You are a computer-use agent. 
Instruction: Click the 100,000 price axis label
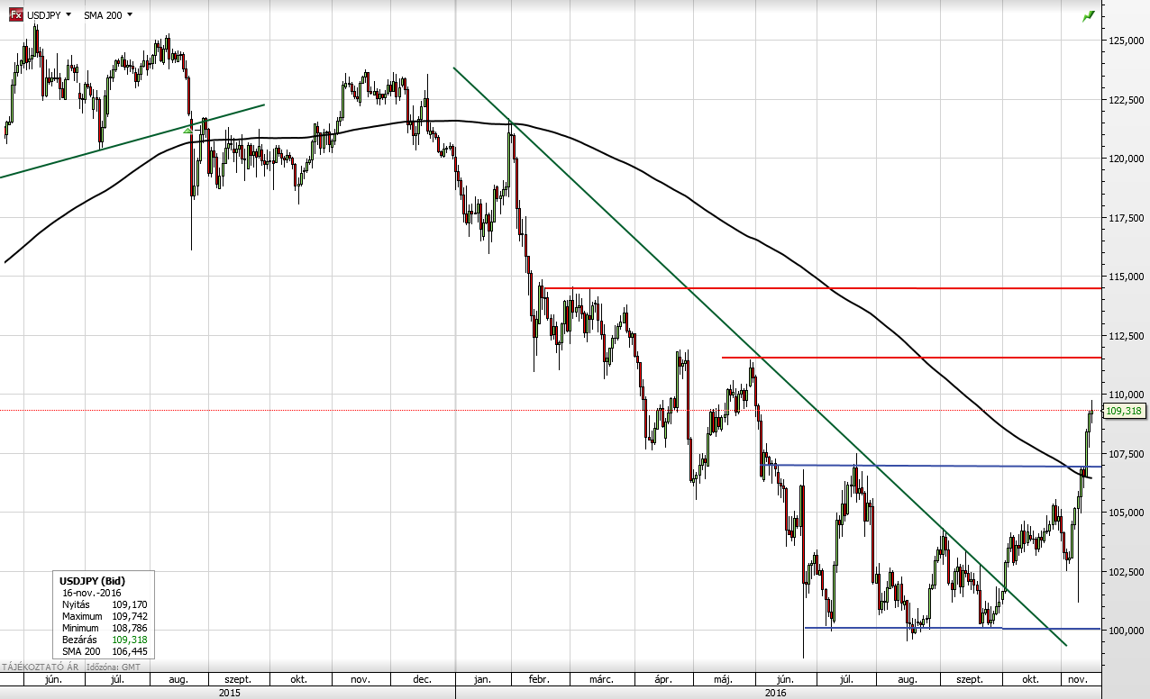[x=1127, y=631]
